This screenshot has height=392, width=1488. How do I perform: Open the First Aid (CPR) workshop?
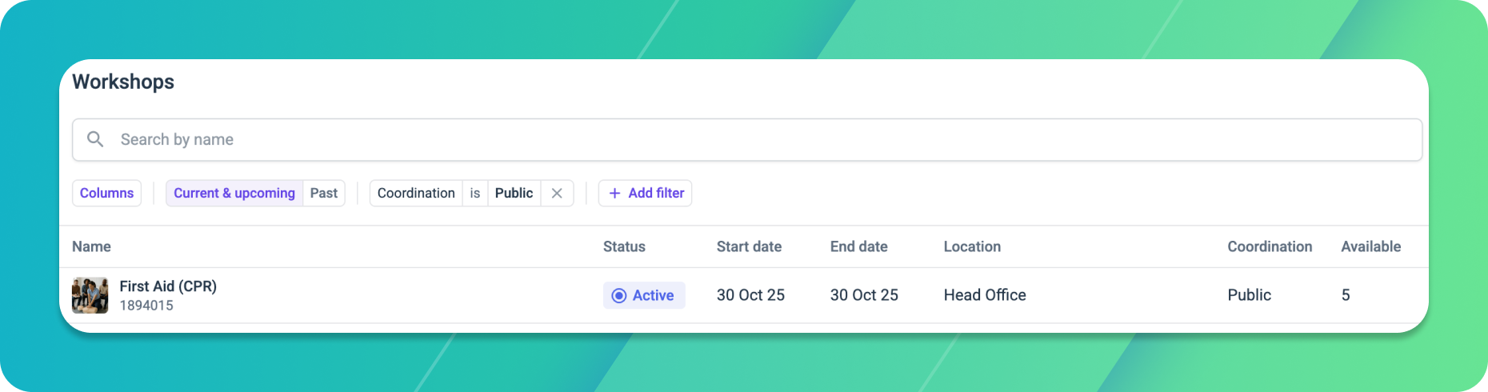pos(168,286)
